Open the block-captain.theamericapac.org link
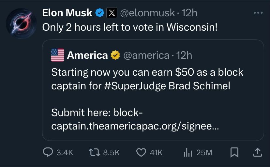The width and height of the screenshot is (270, 167). click(135, 126)
